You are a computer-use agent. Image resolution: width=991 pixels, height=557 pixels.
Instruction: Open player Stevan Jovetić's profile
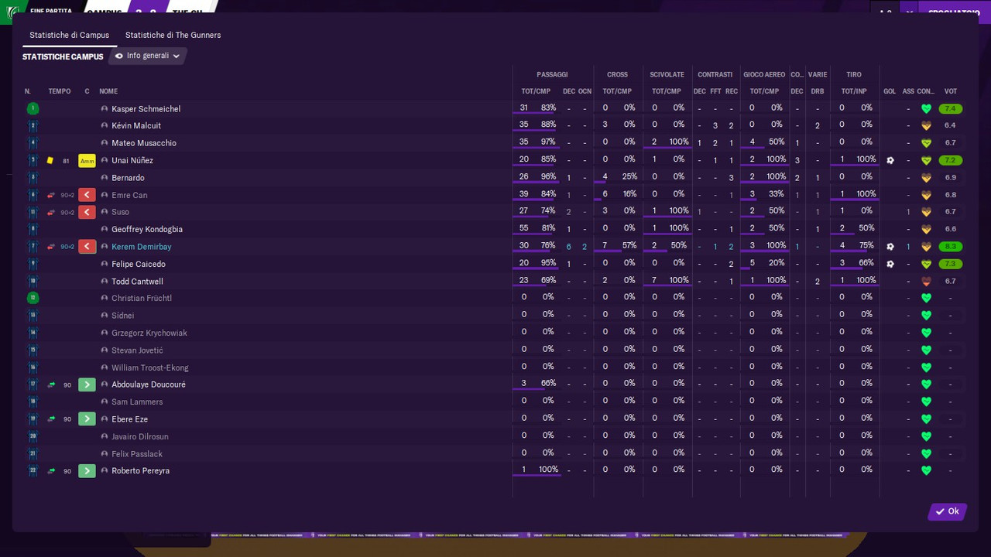pyautogui.click(x=137, y=350)
